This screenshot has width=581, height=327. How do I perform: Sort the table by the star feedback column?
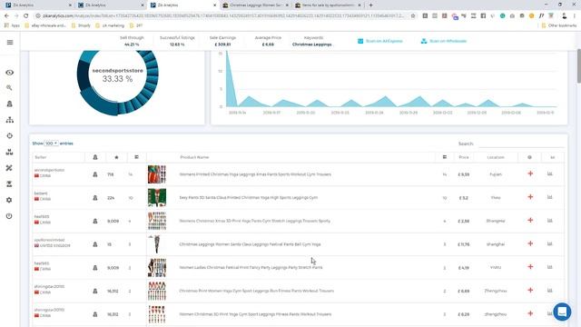point(116,157)
